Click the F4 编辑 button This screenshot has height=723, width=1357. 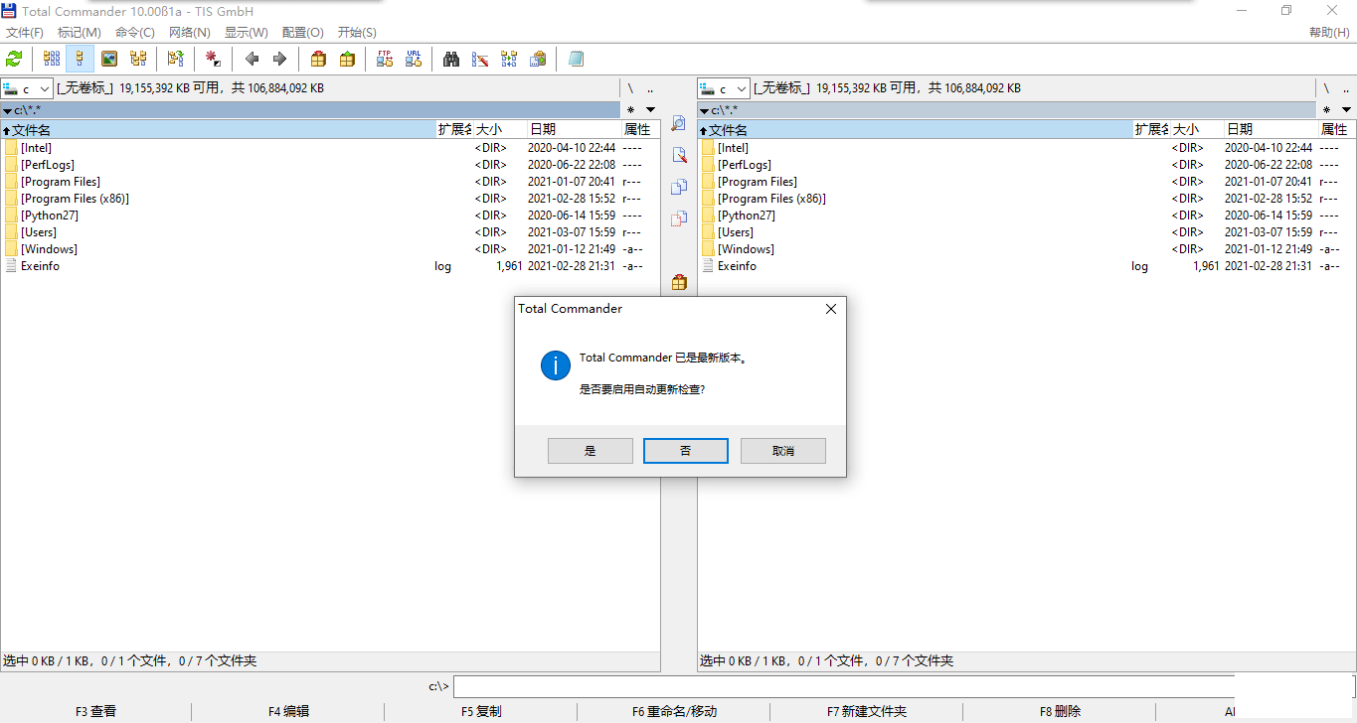point(288,711)
